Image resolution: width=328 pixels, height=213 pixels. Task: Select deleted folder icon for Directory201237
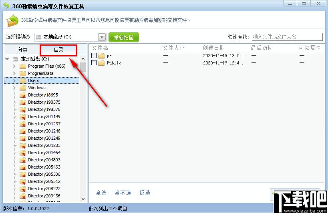click(x=22, y=124)
